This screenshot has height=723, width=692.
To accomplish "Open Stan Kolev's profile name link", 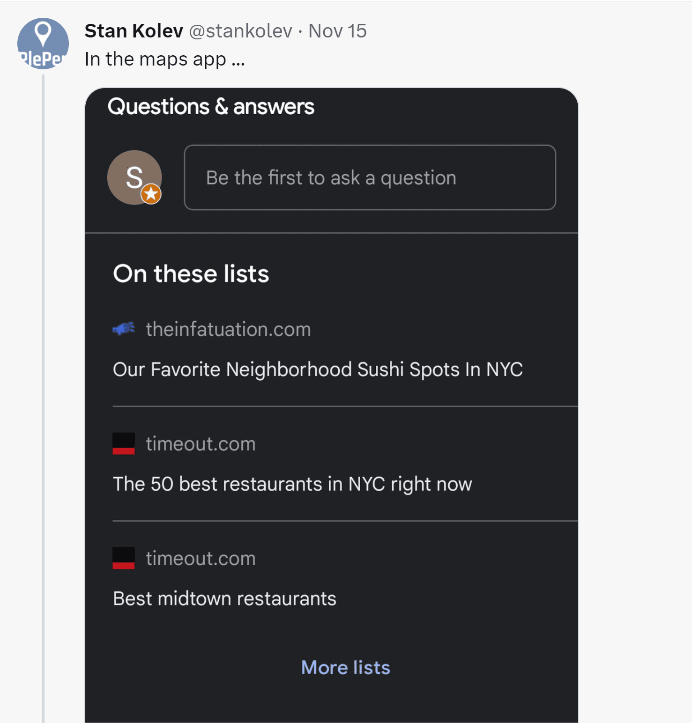I will 134,31.
